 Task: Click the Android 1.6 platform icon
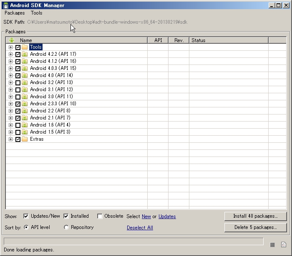[x=25, y=125]
